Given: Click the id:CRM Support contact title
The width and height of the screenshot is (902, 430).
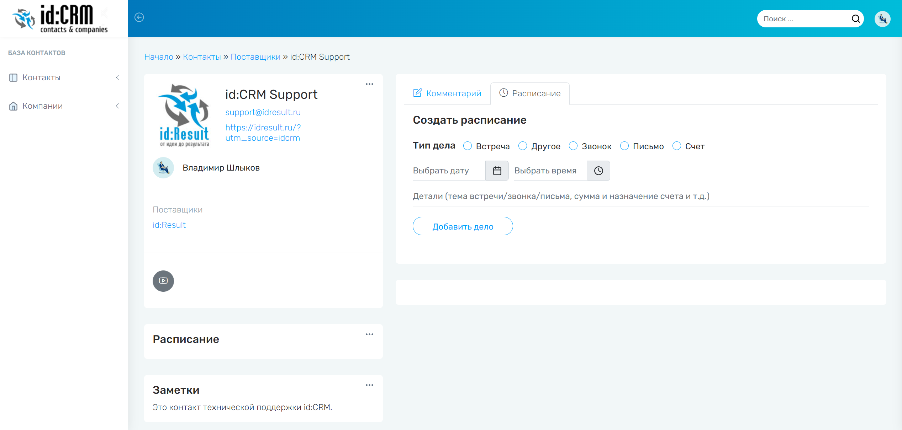Looking at the screenshot, I should (271, 95).
